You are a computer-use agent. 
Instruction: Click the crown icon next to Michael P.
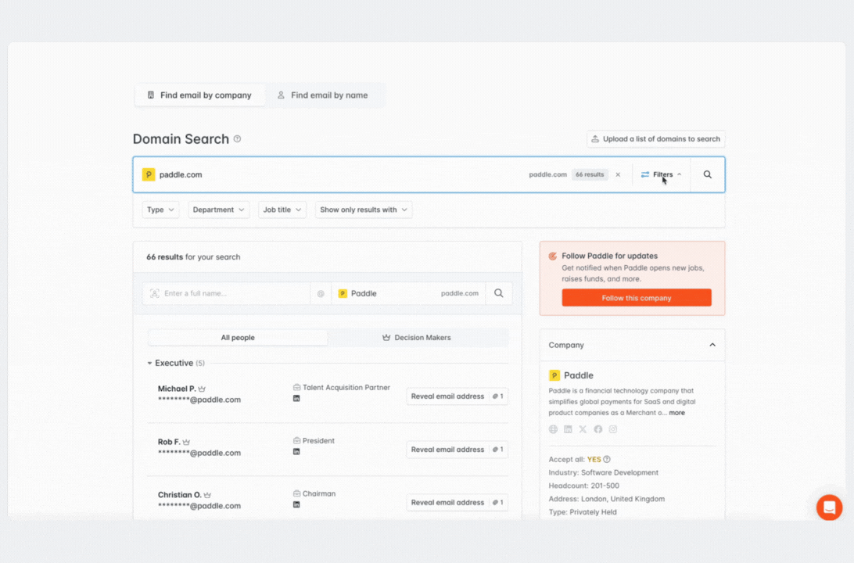tap(202, 389)
